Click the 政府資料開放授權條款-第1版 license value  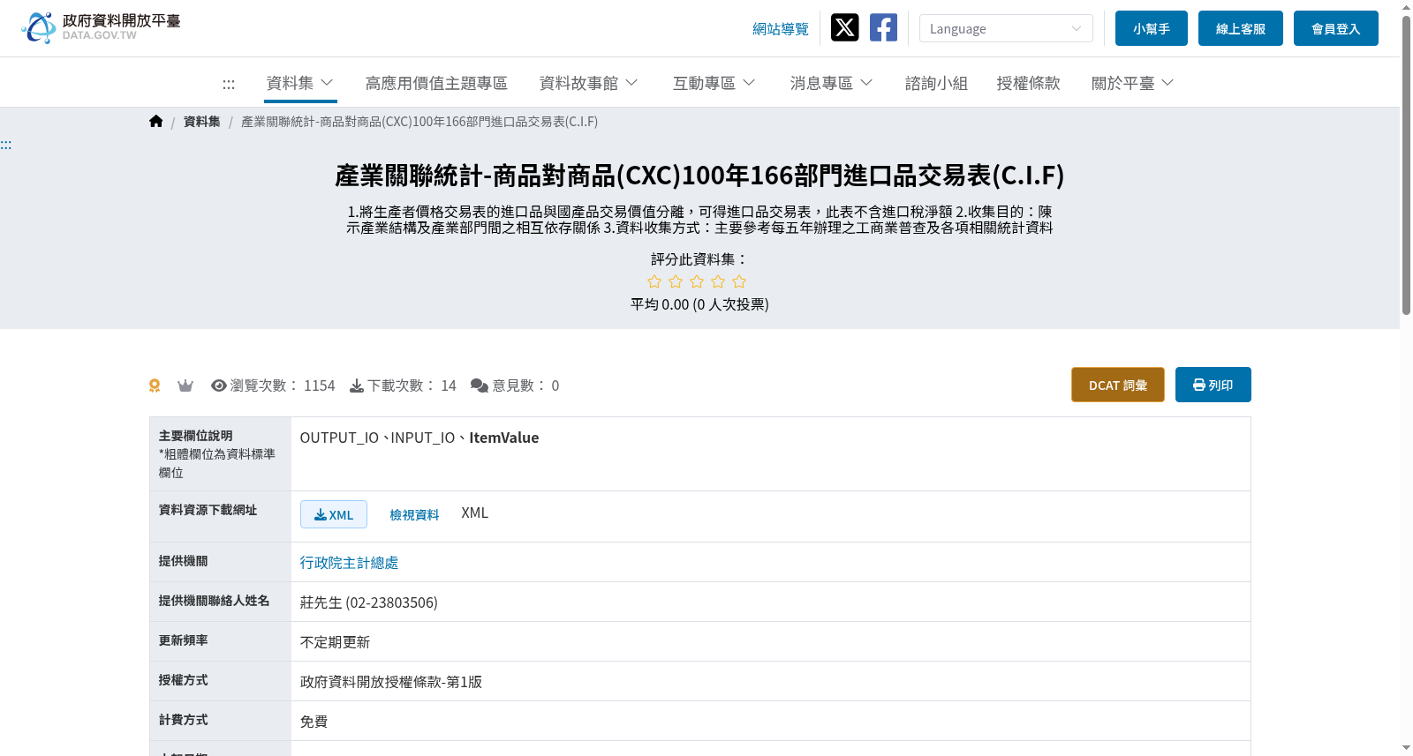[391, 682]
